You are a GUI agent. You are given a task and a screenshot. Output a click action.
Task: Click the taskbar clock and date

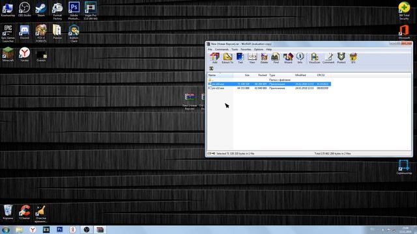[x=405, y=230]
